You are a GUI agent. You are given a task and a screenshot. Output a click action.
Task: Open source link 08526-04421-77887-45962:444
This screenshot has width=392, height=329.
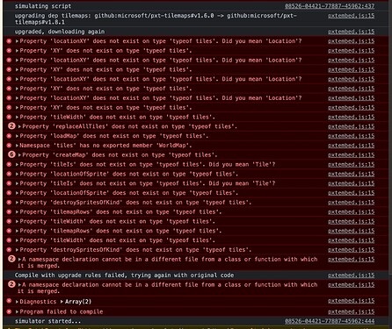coord(330,321)
